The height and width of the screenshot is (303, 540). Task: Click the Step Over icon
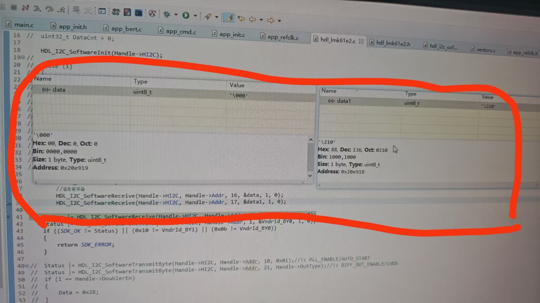[x=49, y=9]
